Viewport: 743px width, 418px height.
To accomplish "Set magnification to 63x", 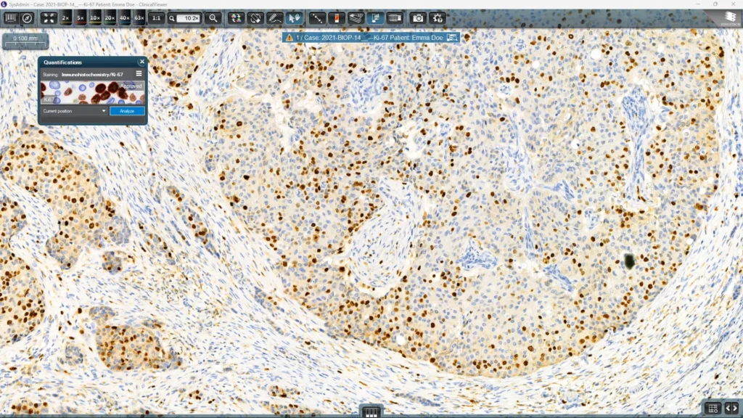I will point(139,18).
